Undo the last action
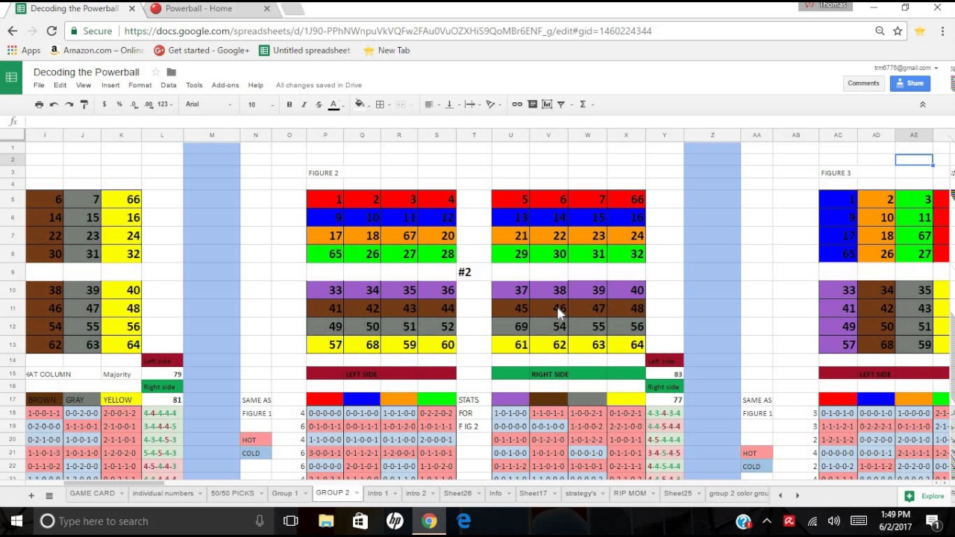 [54, 104]
